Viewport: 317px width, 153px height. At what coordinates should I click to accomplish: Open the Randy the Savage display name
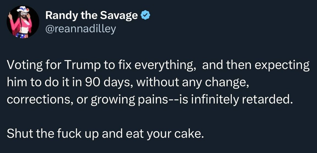pos(91,16)
